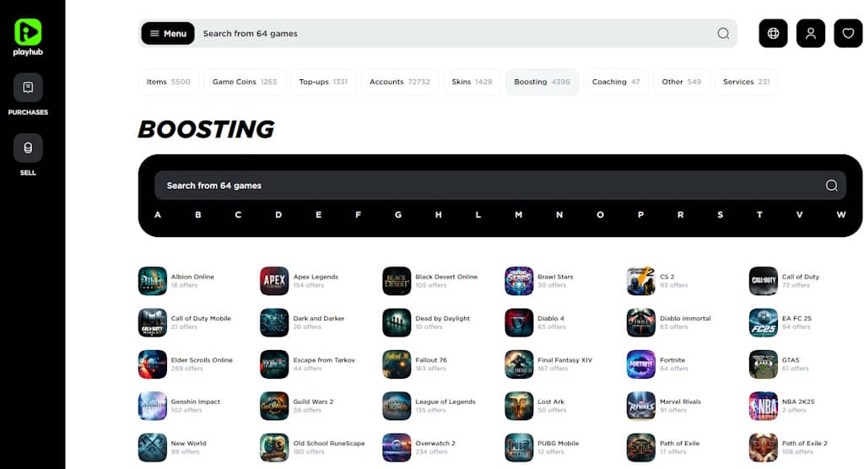This screenshot has width=864, height=469.
Task: Open the Sell sidebar icon
Action: 28,148
